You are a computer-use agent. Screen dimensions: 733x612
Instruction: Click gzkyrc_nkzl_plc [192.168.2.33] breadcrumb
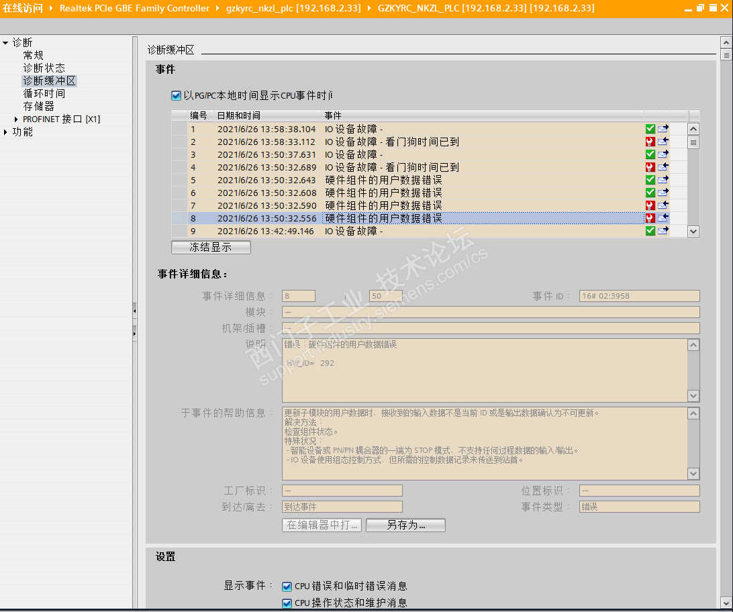point(293,8)
